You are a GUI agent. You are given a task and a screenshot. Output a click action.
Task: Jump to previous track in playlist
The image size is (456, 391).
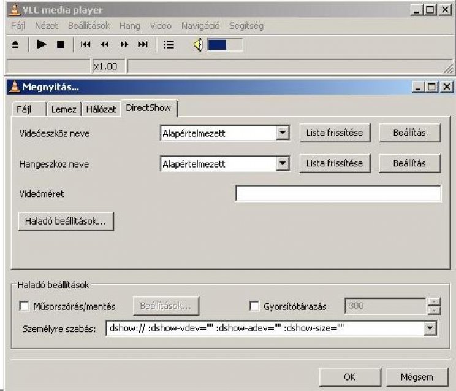[86, 45]
